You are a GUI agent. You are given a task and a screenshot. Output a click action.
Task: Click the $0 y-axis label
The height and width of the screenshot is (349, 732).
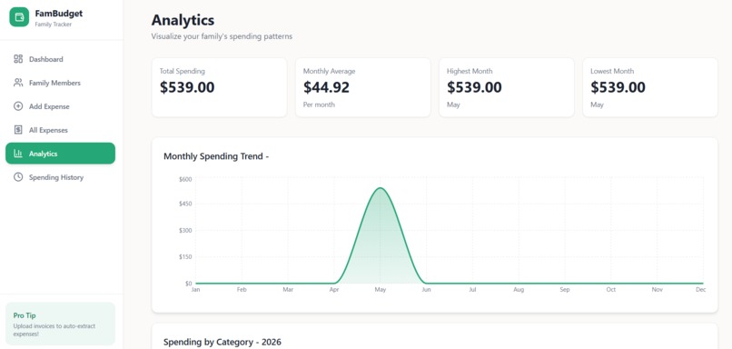coord(189,284)
